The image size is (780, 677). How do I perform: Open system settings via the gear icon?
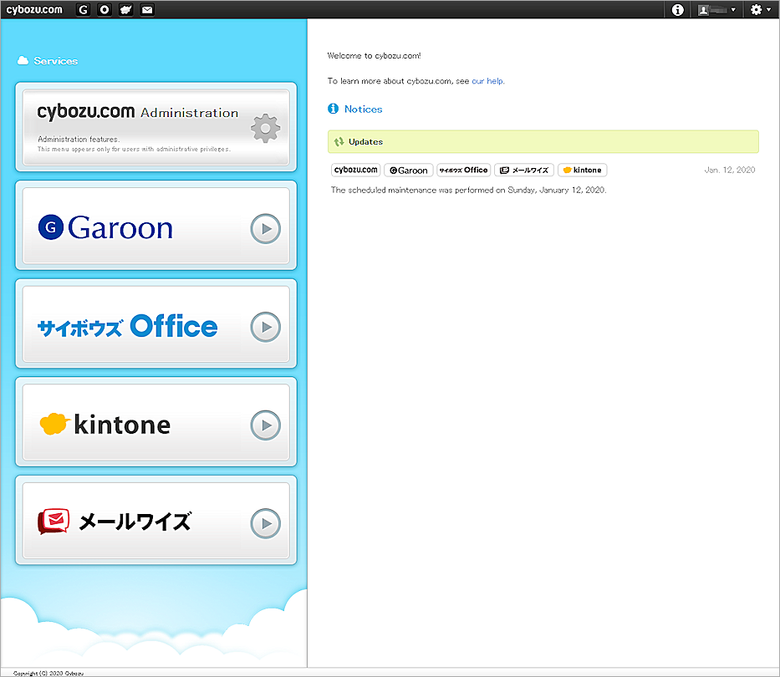[x=755, y=9]
